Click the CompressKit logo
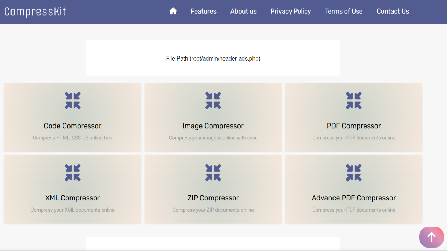Viewport: 447px width, 251px height. click(35, 11)
